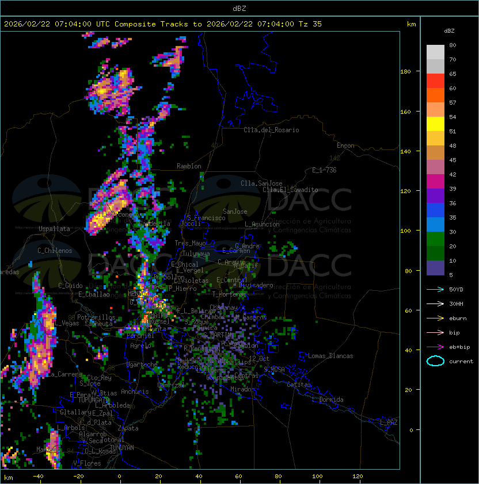Click the 'Carrizal' map label
The image size is (479, 484).
171,385
